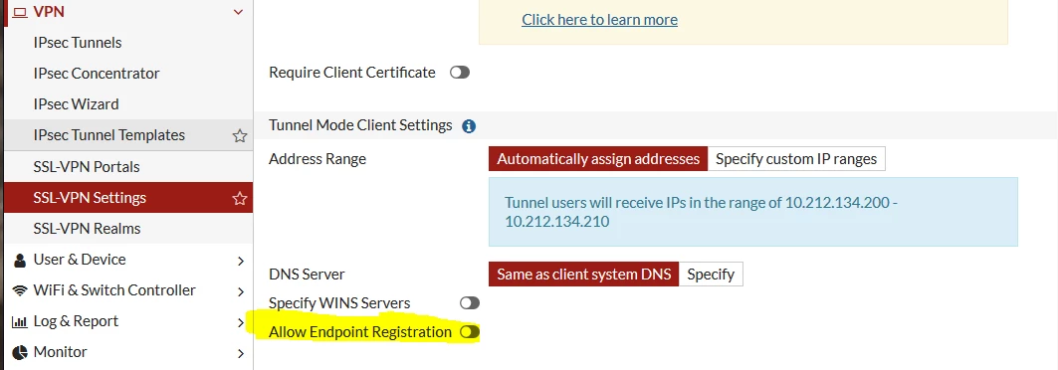Enable Specify WINS Servers switch
The image size is (1058, 370).
pos(470,303)
